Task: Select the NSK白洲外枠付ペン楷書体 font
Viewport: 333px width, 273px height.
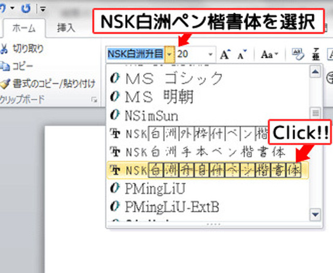Action: (x=187, y=133)
